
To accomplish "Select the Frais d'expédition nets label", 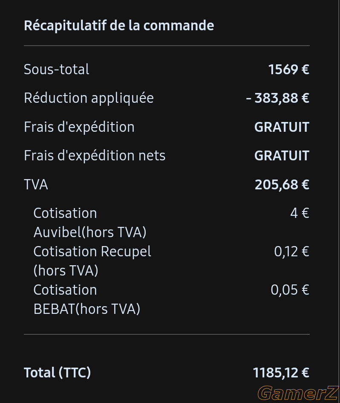I will click(x=95, y=156).
